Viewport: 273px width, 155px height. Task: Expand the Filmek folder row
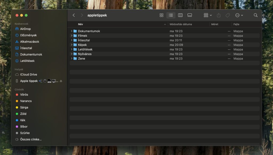[x=71, y=36]
